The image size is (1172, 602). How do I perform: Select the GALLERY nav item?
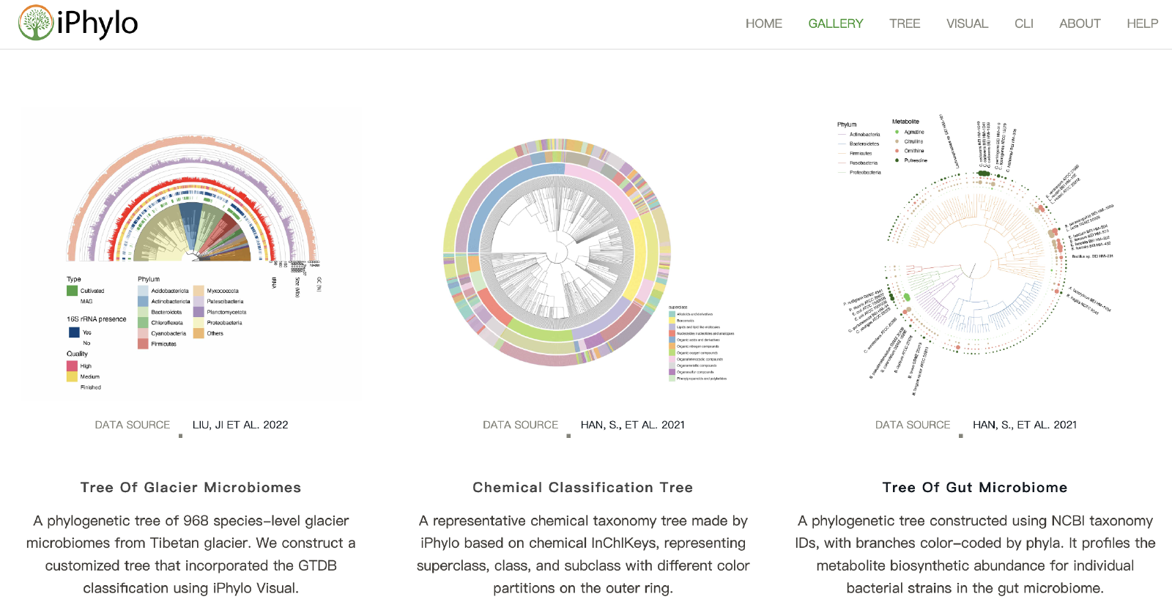(835, 23)
